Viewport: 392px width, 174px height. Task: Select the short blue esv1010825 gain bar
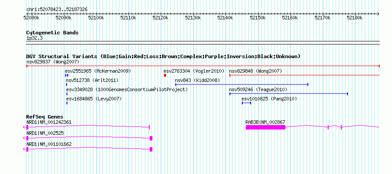[x=247, y=103]
